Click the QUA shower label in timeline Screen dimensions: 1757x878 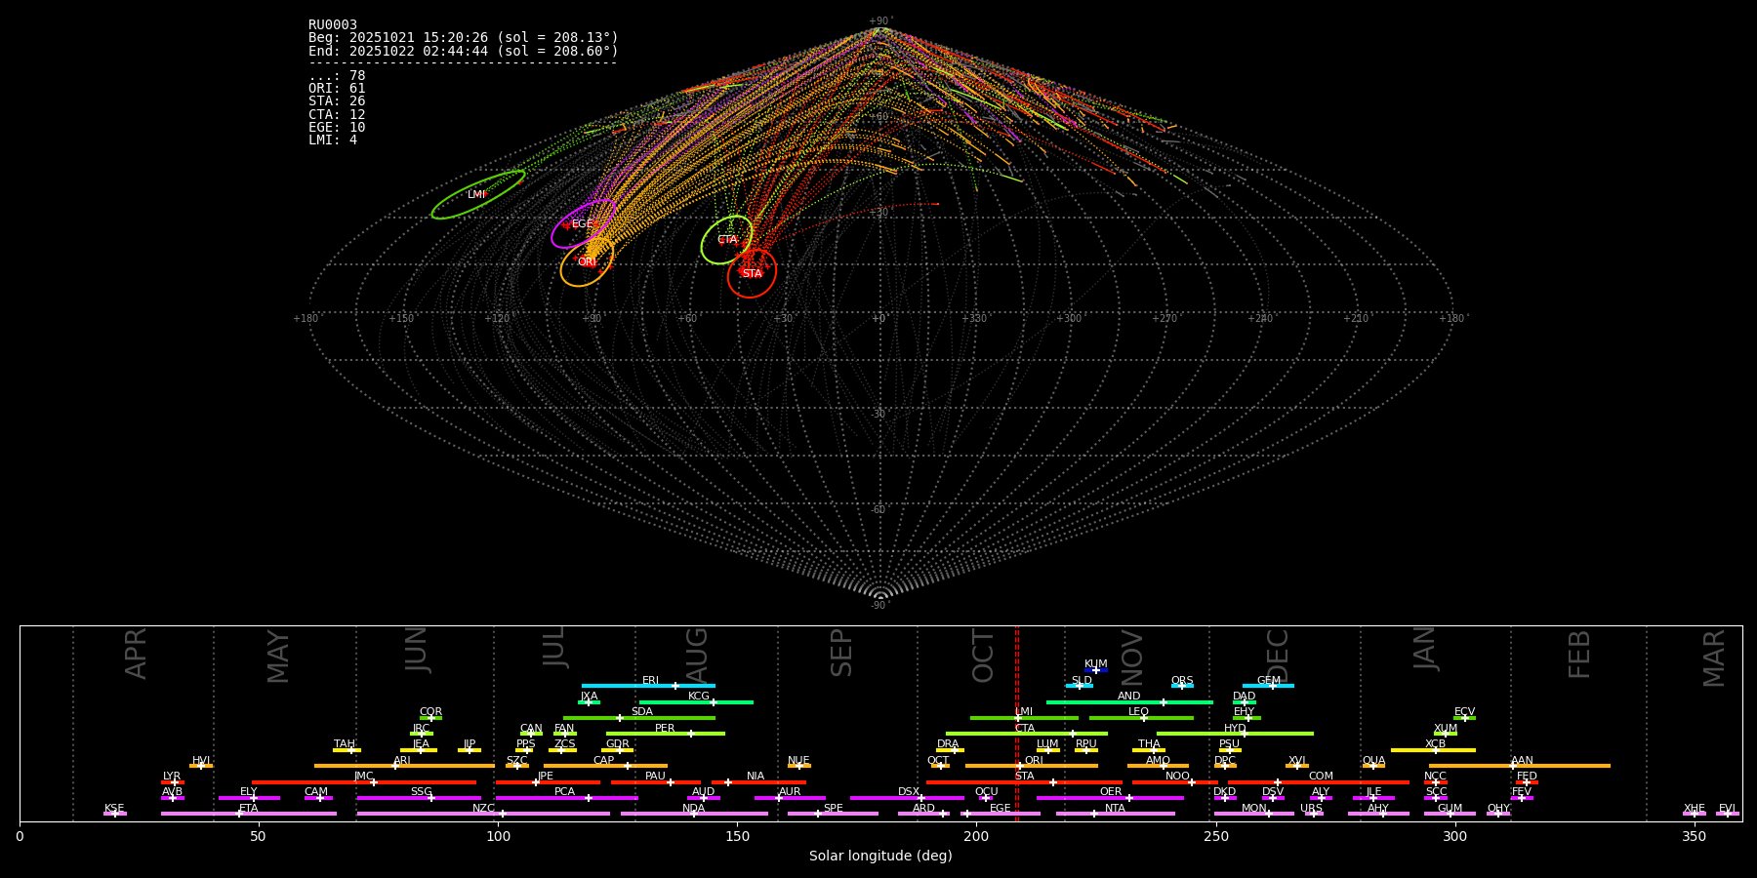coord(1373,761)
